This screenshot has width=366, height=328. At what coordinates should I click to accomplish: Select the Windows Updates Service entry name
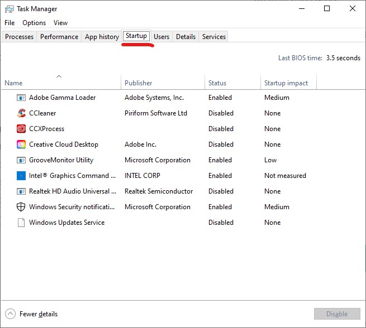click(x=66, y=223)
